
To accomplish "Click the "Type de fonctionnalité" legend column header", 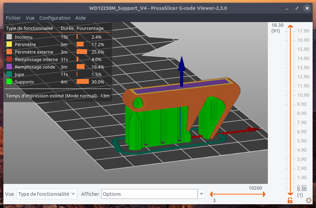I will point(29,28).
